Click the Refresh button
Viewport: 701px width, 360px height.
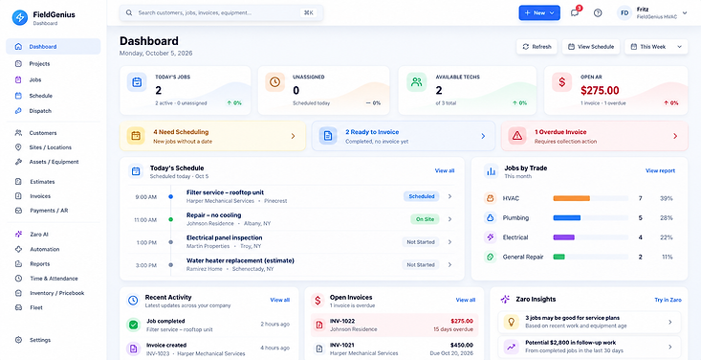(x=537, y=47)
